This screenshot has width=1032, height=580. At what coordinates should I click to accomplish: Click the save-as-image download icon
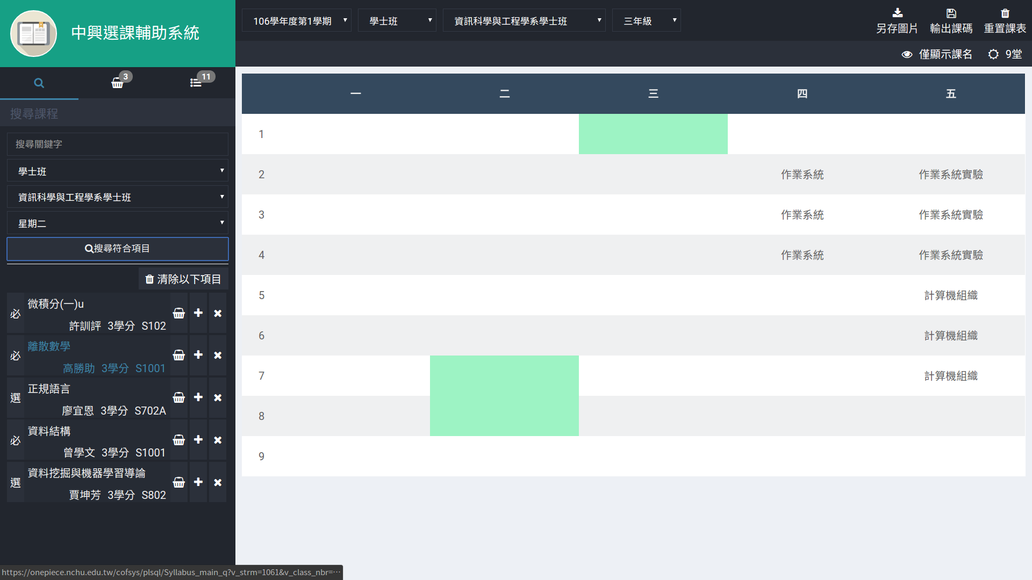click(x=897, y=13)
